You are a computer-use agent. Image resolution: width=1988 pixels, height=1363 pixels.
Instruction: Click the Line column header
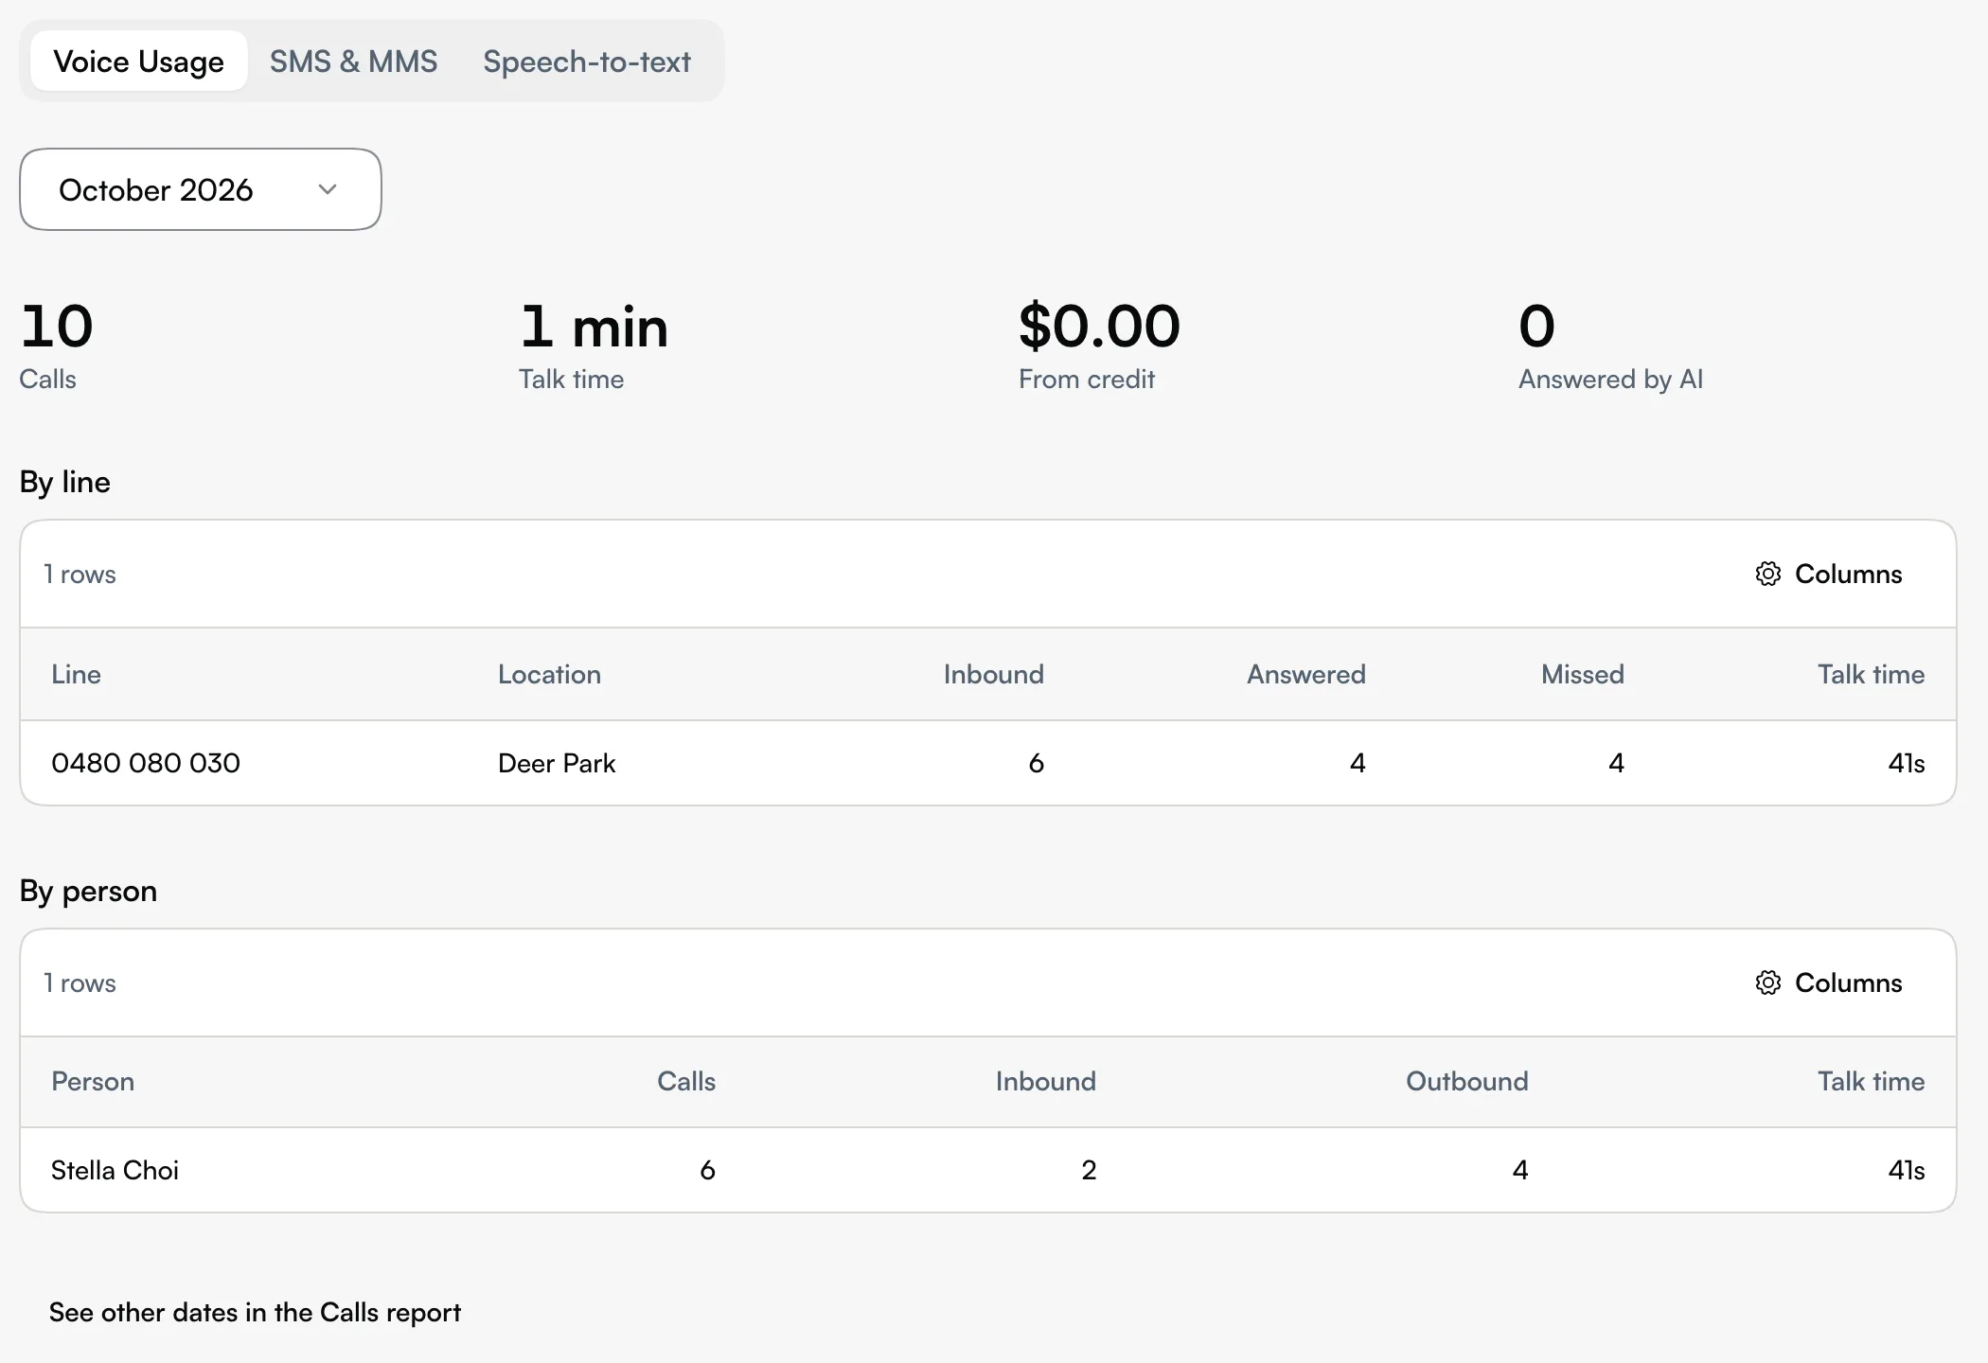point(76,674)
